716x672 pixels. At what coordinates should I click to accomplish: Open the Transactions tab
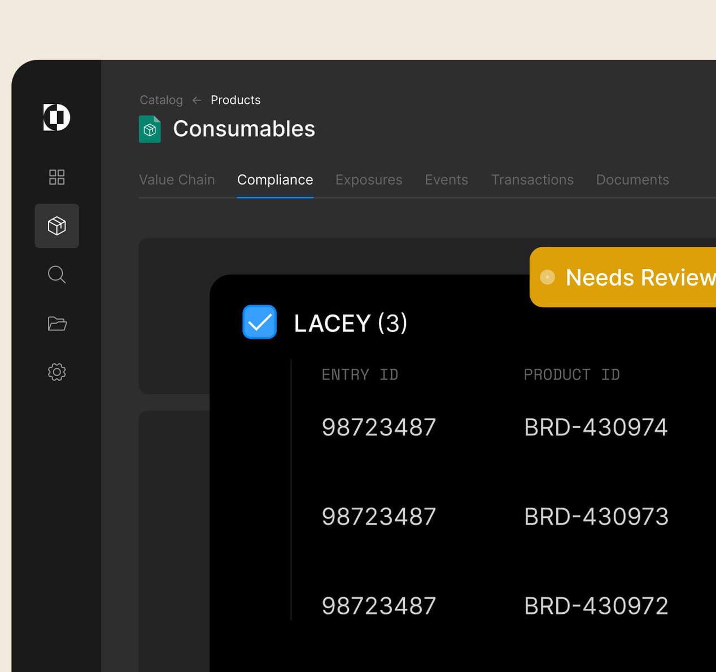532,180
